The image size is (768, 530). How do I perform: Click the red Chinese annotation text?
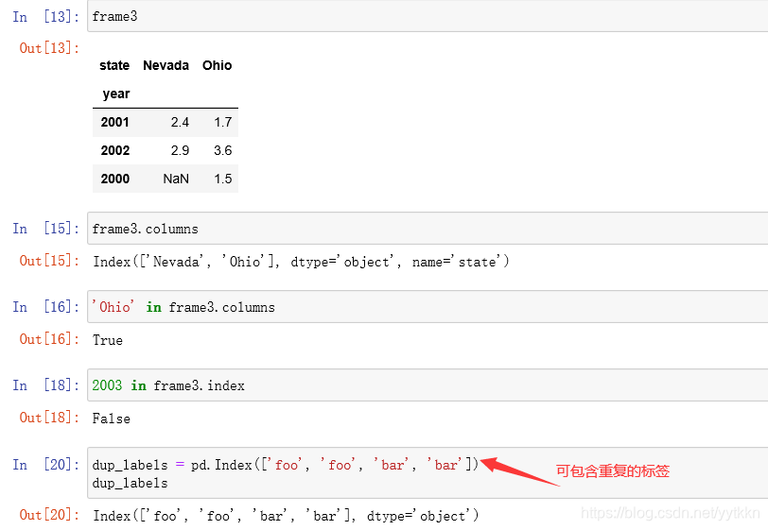pyautogui.click(x=613, y=471)
